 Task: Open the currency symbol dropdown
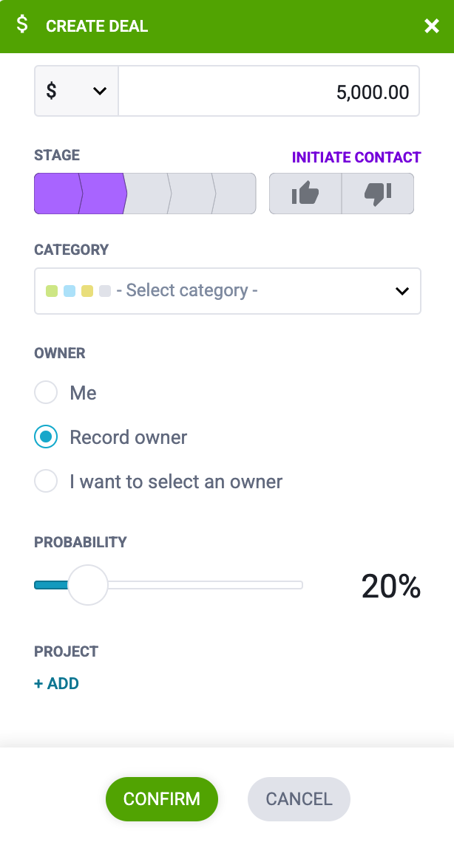click(x=76, y=91)
